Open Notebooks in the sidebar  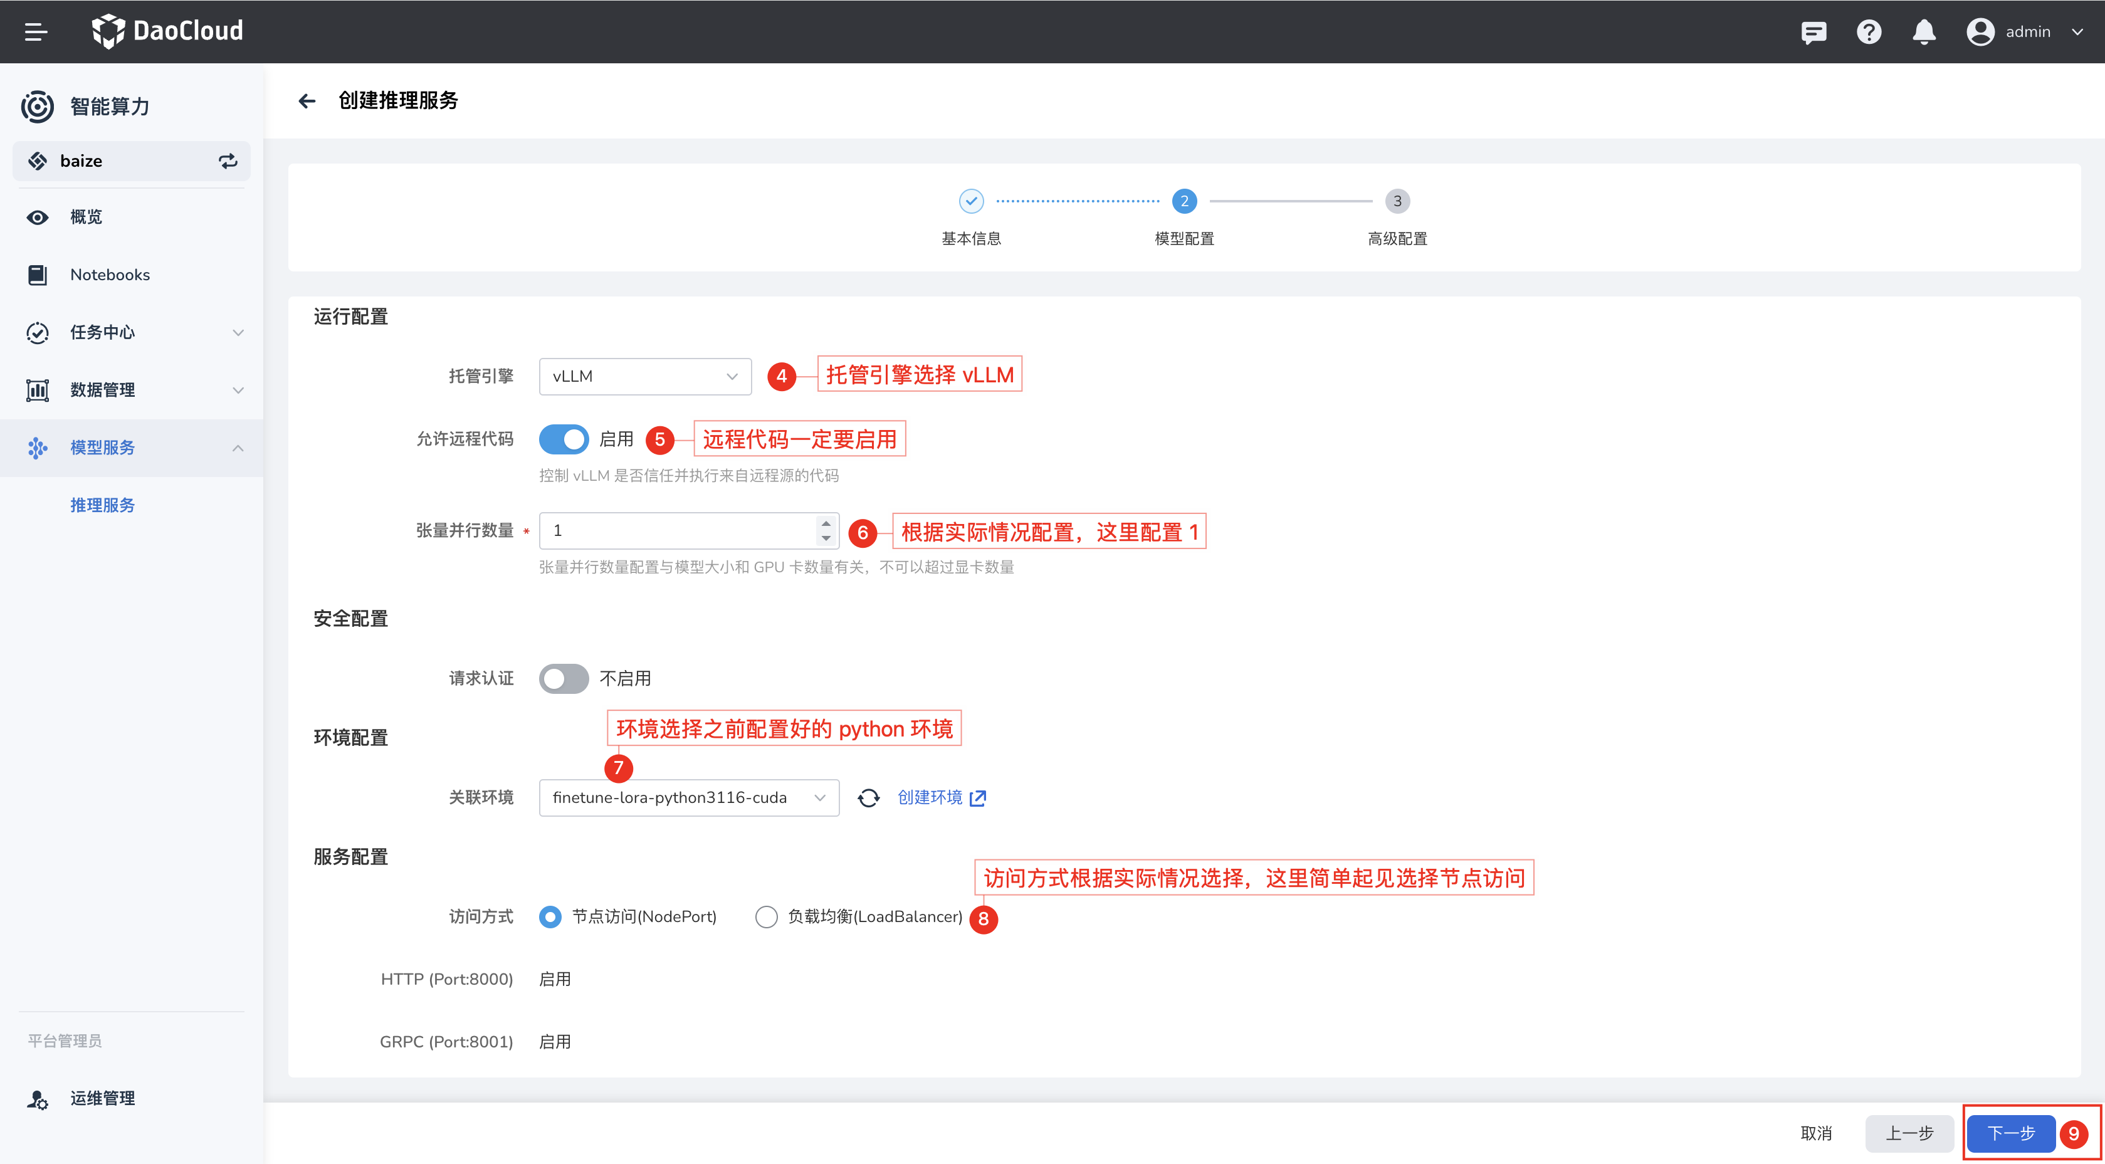tap(110, 275)
